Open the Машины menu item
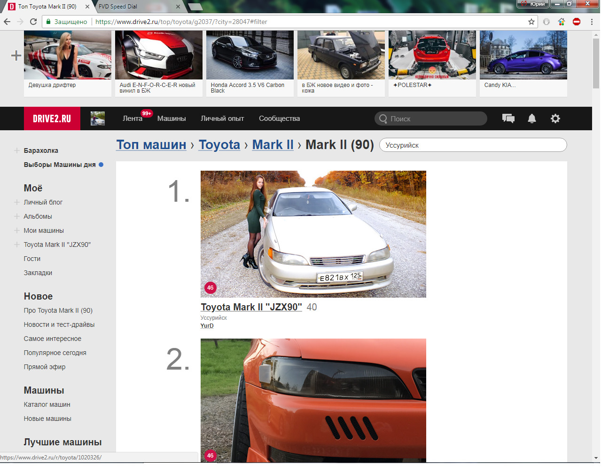Screen dimensions: 609x474 tap(172, 118)
